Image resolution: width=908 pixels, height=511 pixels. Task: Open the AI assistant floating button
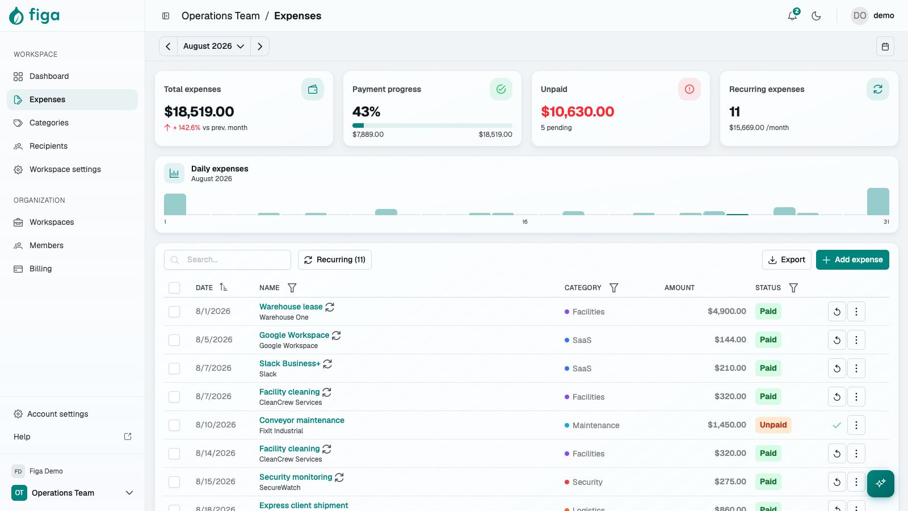[881, 484]
